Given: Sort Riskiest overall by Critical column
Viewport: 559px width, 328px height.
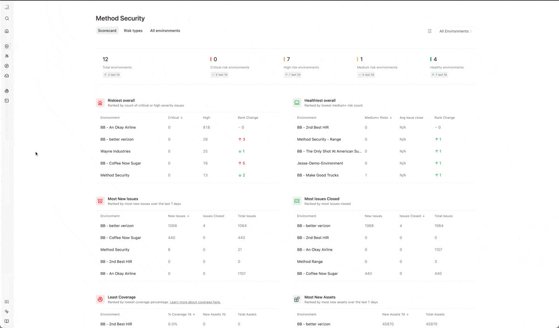Looking at the screenshot, I should point(175,118).
